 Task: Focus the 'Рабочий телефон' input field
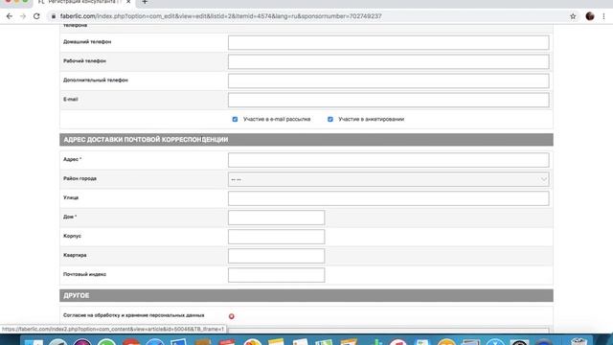click(x=388, y=61)
